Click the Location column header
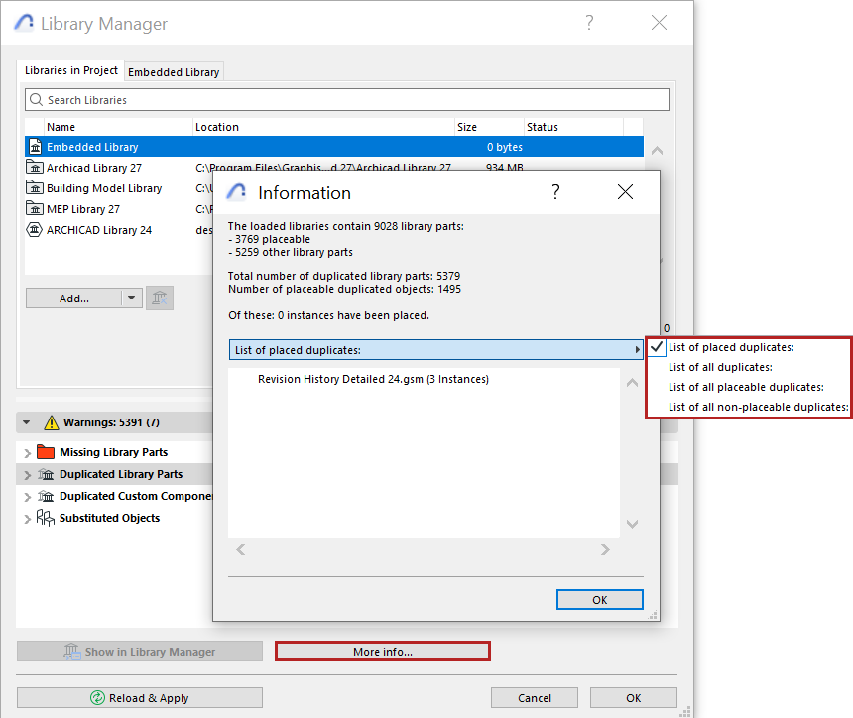 (x=323, y=127)
